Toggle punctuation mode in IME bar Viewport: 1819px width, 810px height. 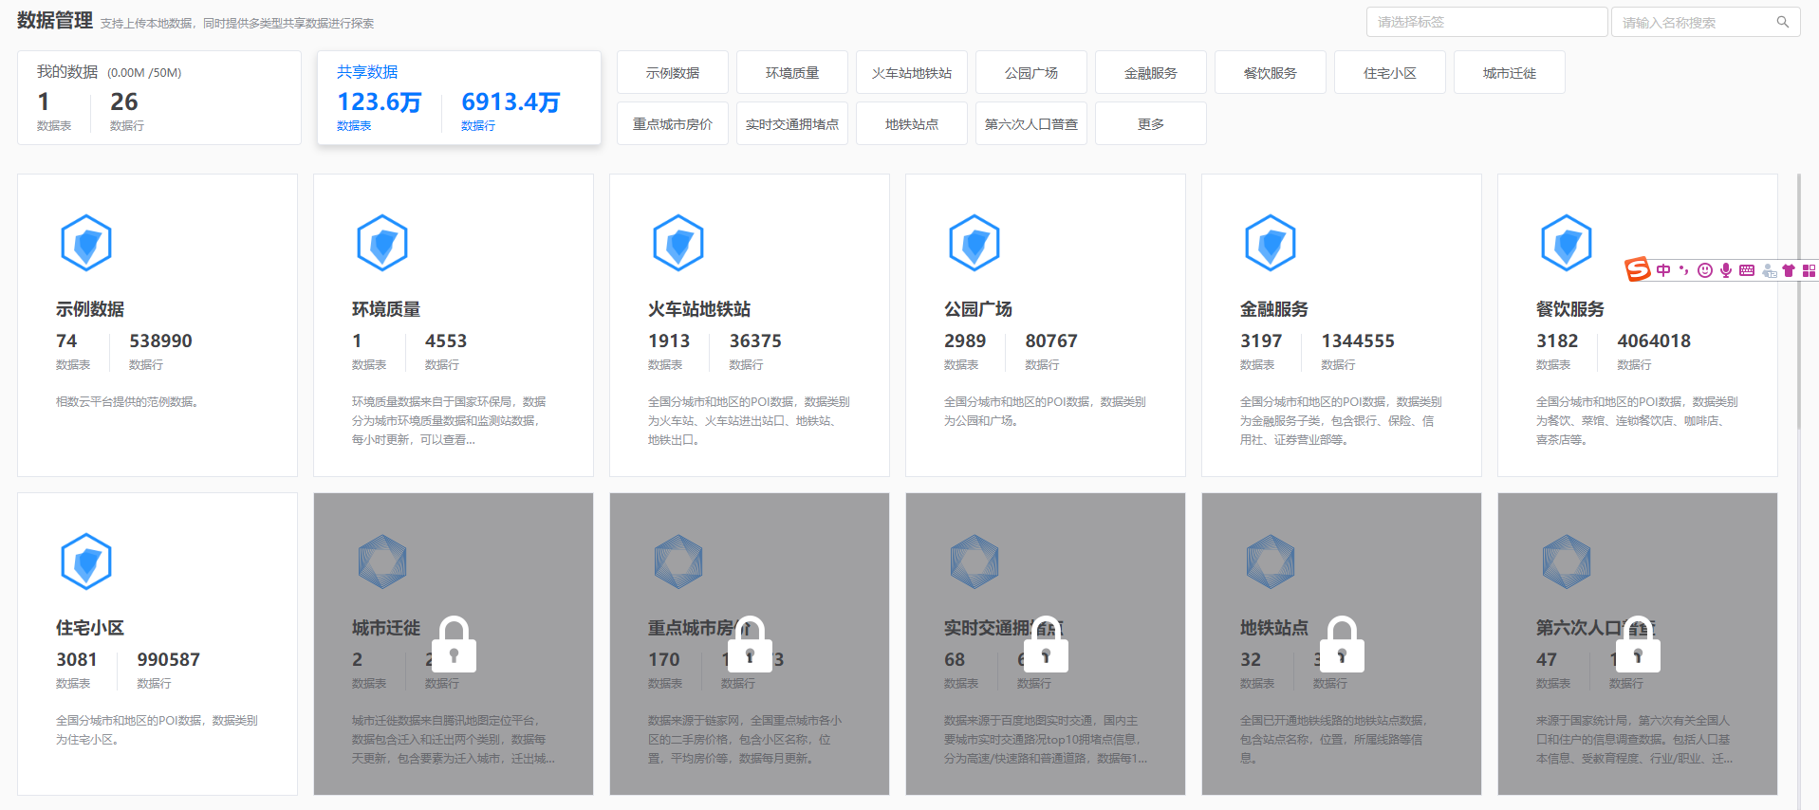(x=1684, y=270)
